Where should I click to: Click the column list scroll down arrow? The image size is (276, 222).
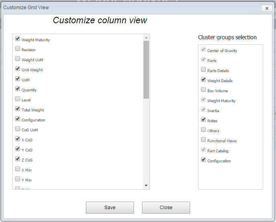coord(146,186)
